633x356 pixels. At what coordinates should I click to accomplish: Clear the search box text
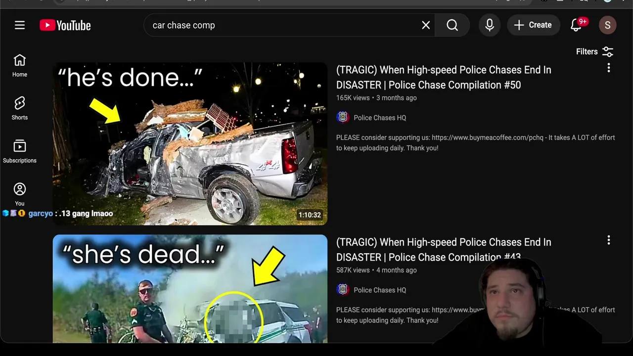point(426,25)
